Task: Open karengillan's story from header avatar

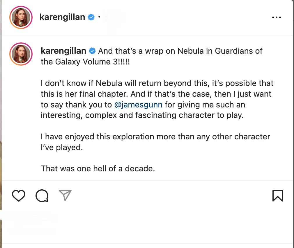Action: point(20,17)
